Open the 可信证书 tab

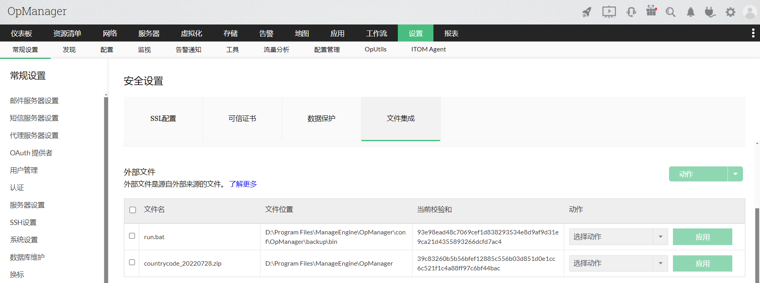(x=242, y=119)
